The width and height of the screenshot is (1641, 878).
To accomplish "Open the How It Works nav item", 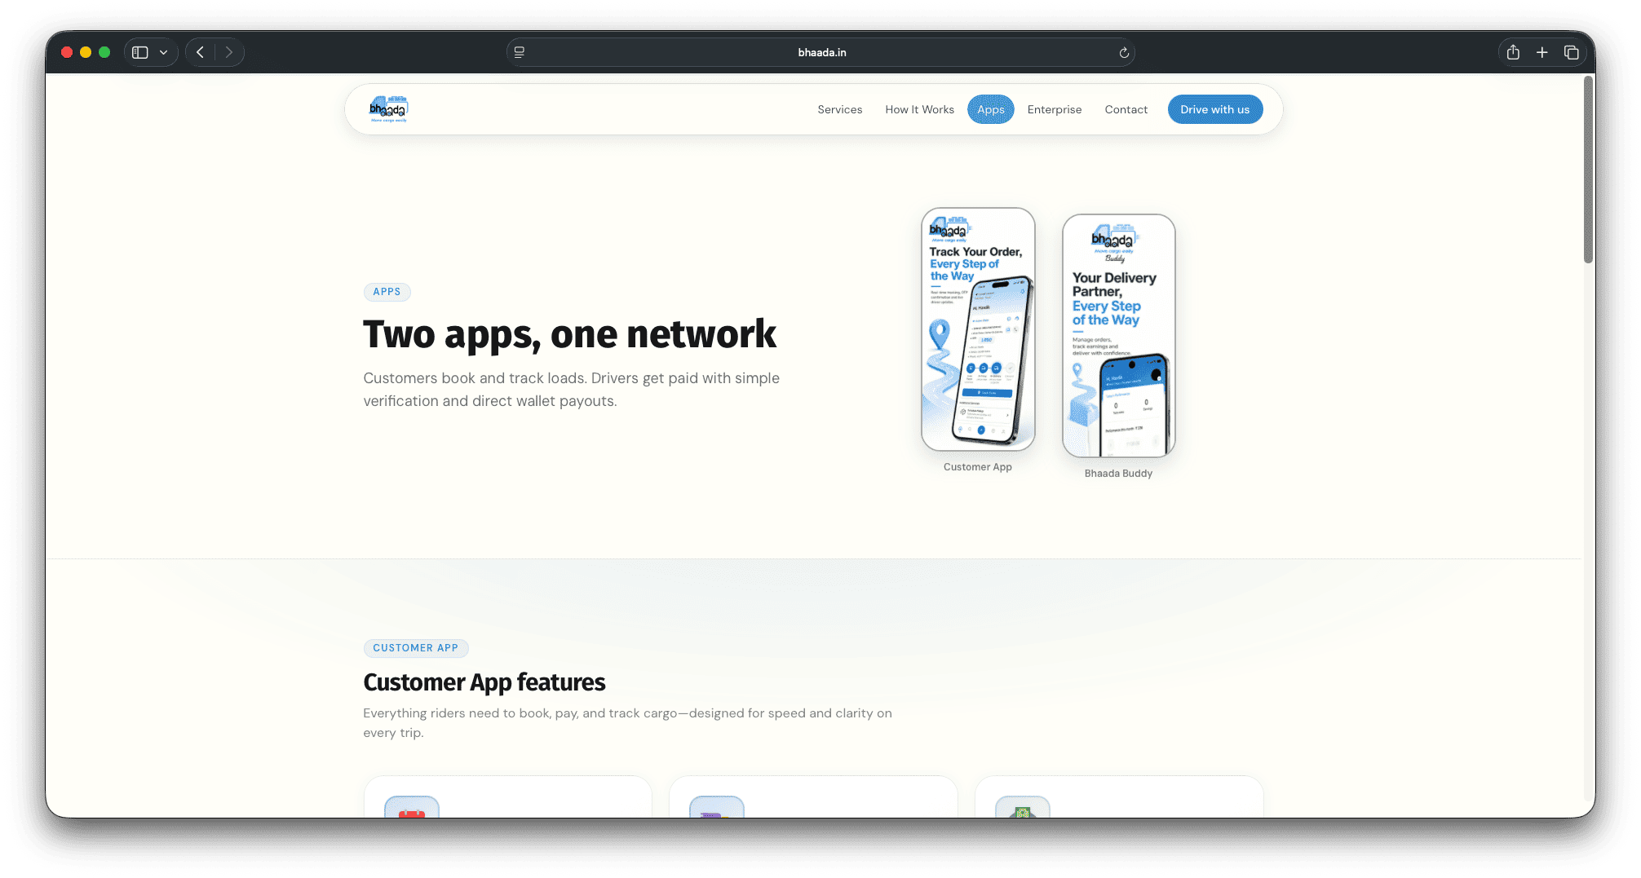I will click(919, 109).
